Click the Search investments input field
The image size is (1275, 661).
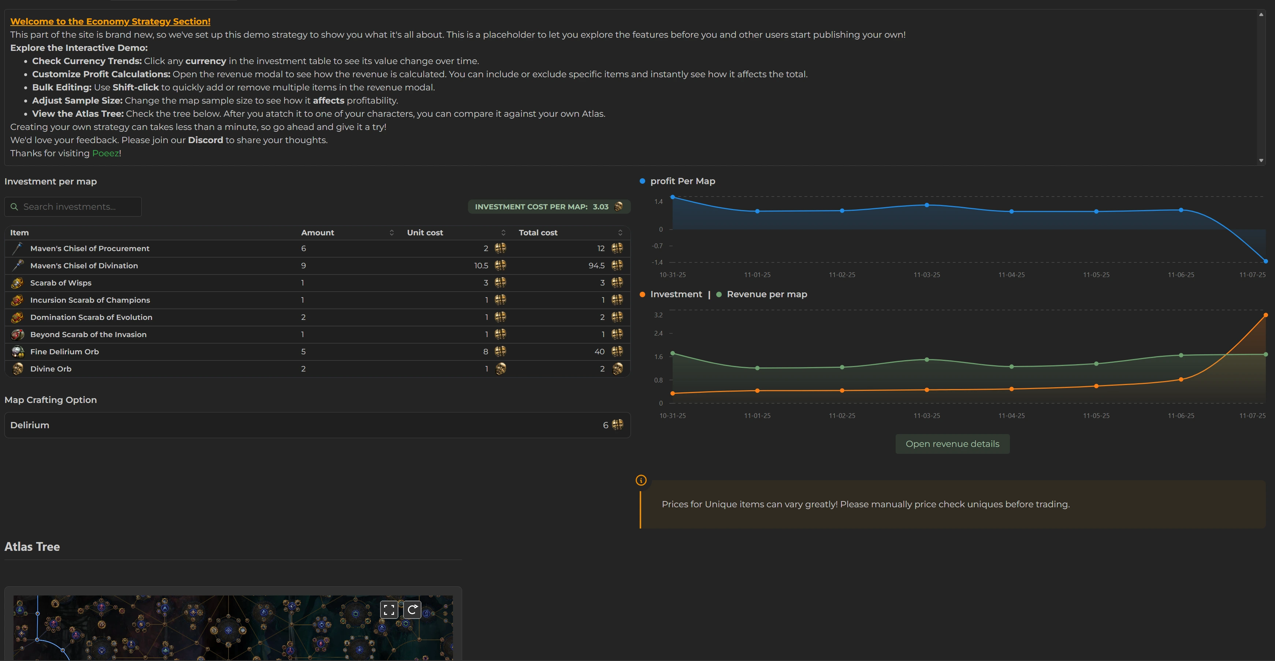coord(73,207)
